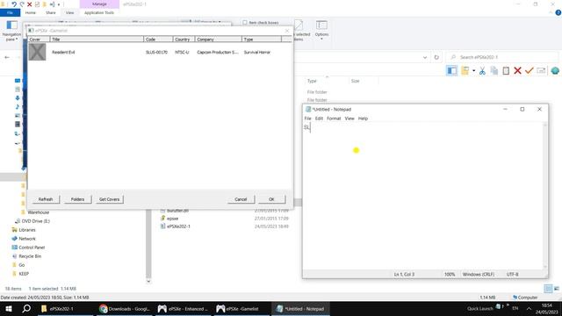Click the Copy icon in Explorer toolbar

[494, 70]
